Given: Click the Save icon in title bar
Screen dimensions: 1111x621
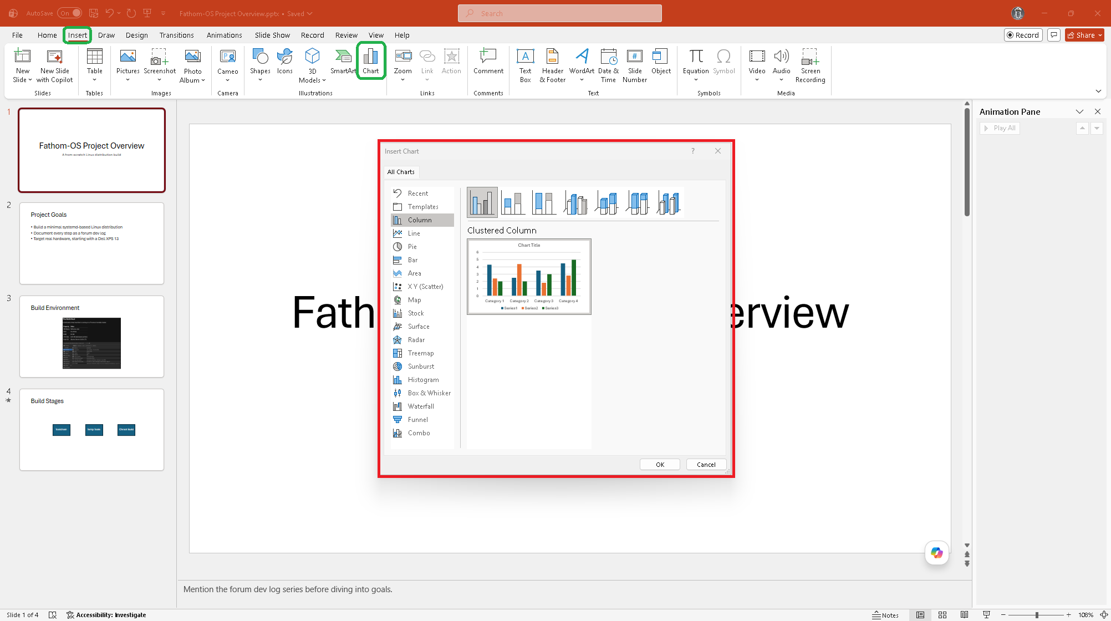Looking at the screenshot, I should [x=94, y=13].
